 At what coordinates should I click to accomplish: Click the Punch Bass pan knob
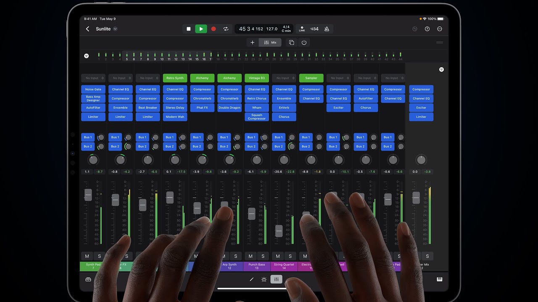coord(257,160)
